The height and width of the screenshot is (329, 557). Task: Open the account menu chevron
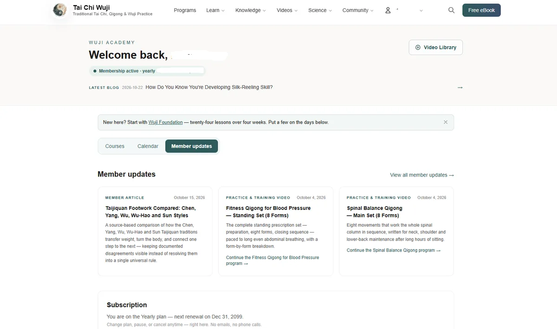(421, 10)
